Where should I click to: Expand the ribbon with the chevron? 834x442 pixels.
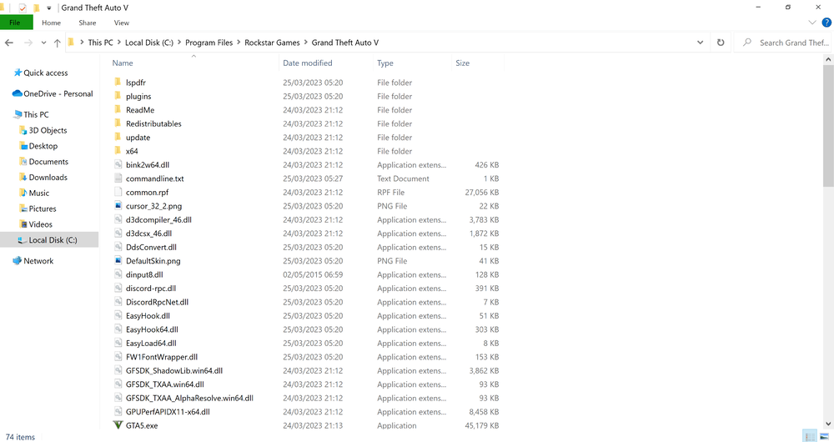click(x=812, y=23)
